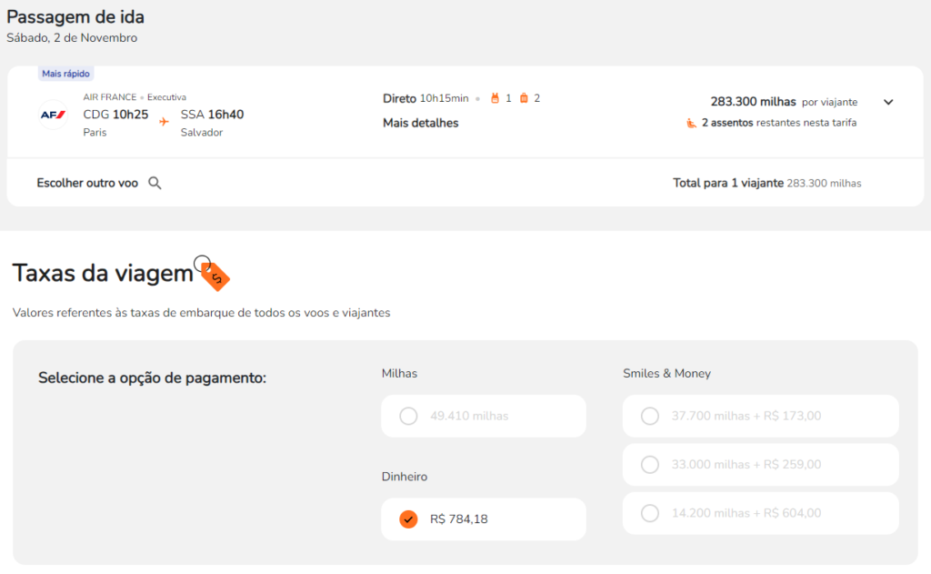Click the carry-on baggage icon
The image size is (931, 574).
[x=496, y=98]
